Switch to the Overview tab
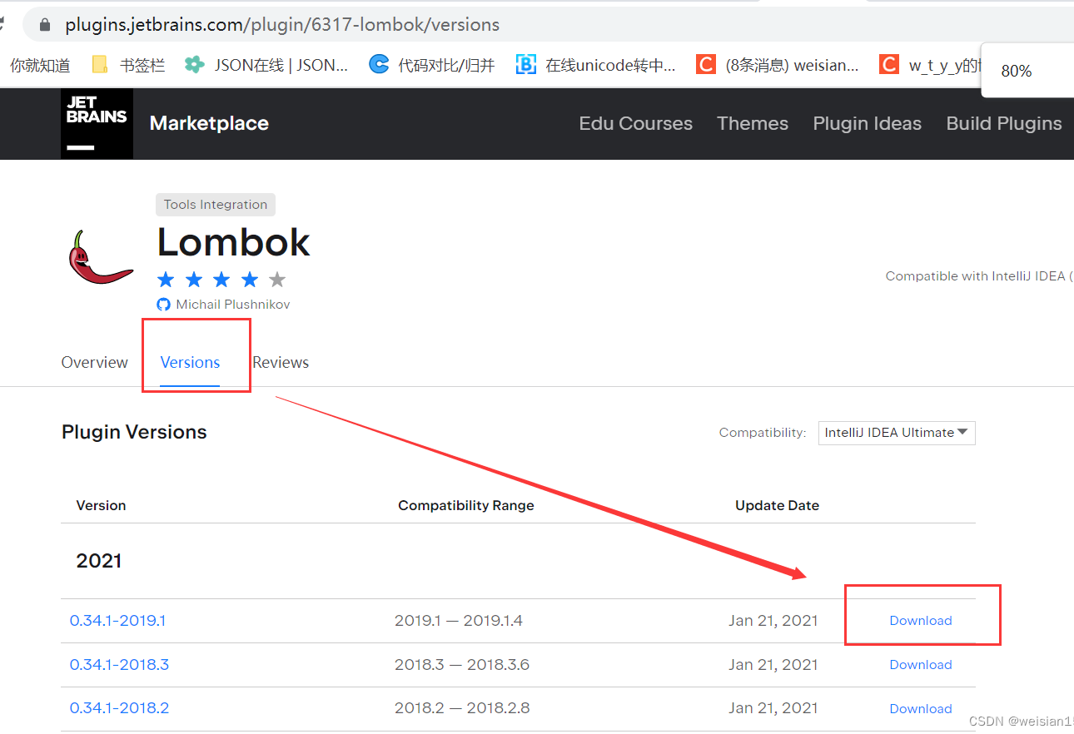 click(x=95, y=362)
